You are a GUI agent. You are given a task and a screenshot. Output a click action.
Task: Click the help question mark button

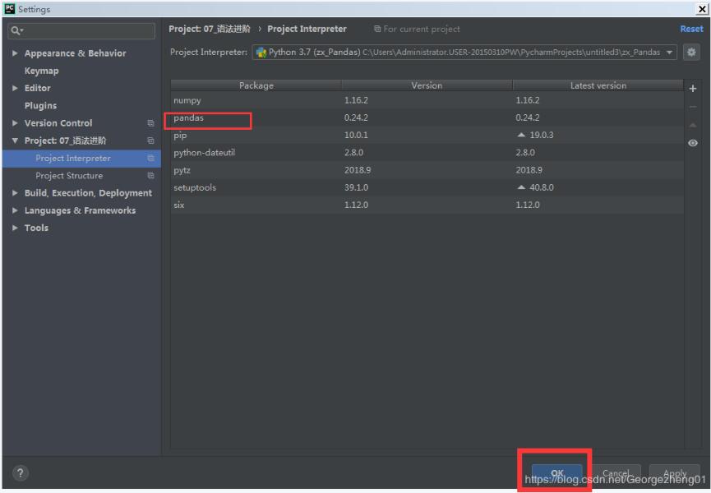coord(20,473)
